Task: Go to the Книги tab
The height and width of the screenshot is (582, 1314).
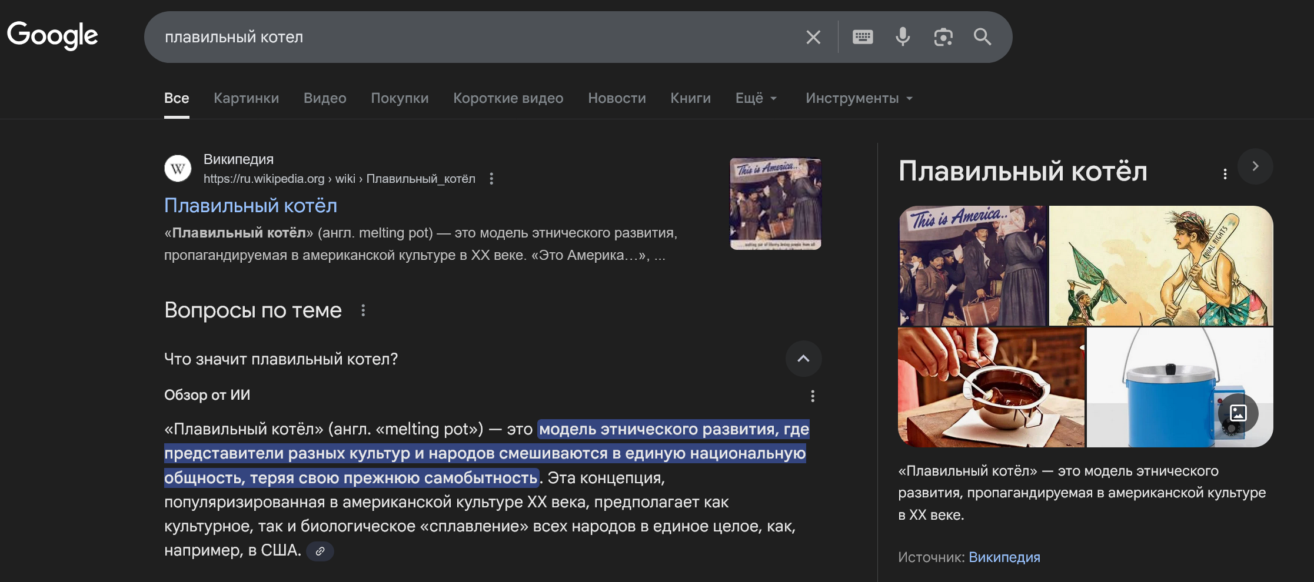Action: point(691,98)
